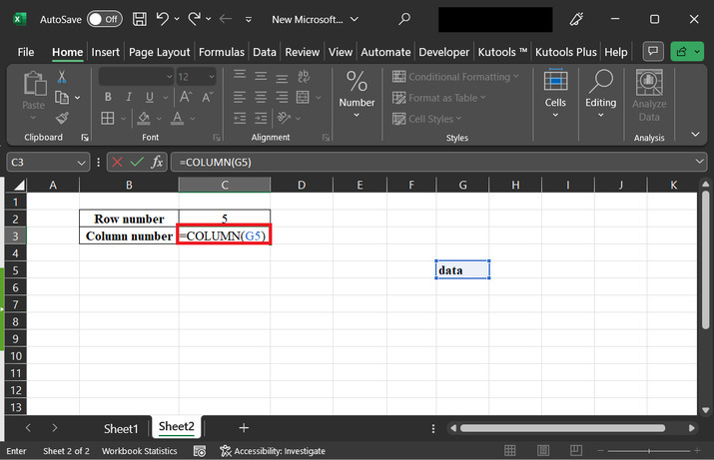Click Workbook Statistics in status bar
The width and height of the screenshot is (714, 460).
[140, 451]
